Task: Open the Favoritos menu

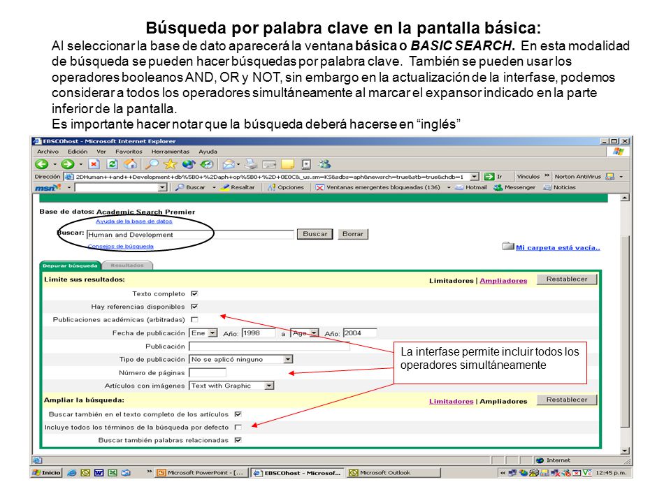Action: tap(129, 152)
